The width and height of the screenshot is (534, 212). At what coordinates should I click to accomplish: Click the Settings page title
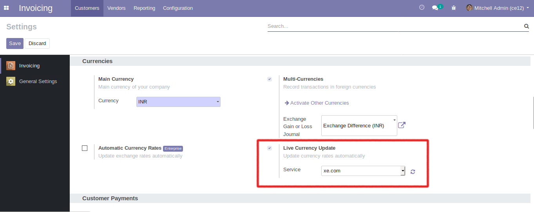tap(22, 27)
